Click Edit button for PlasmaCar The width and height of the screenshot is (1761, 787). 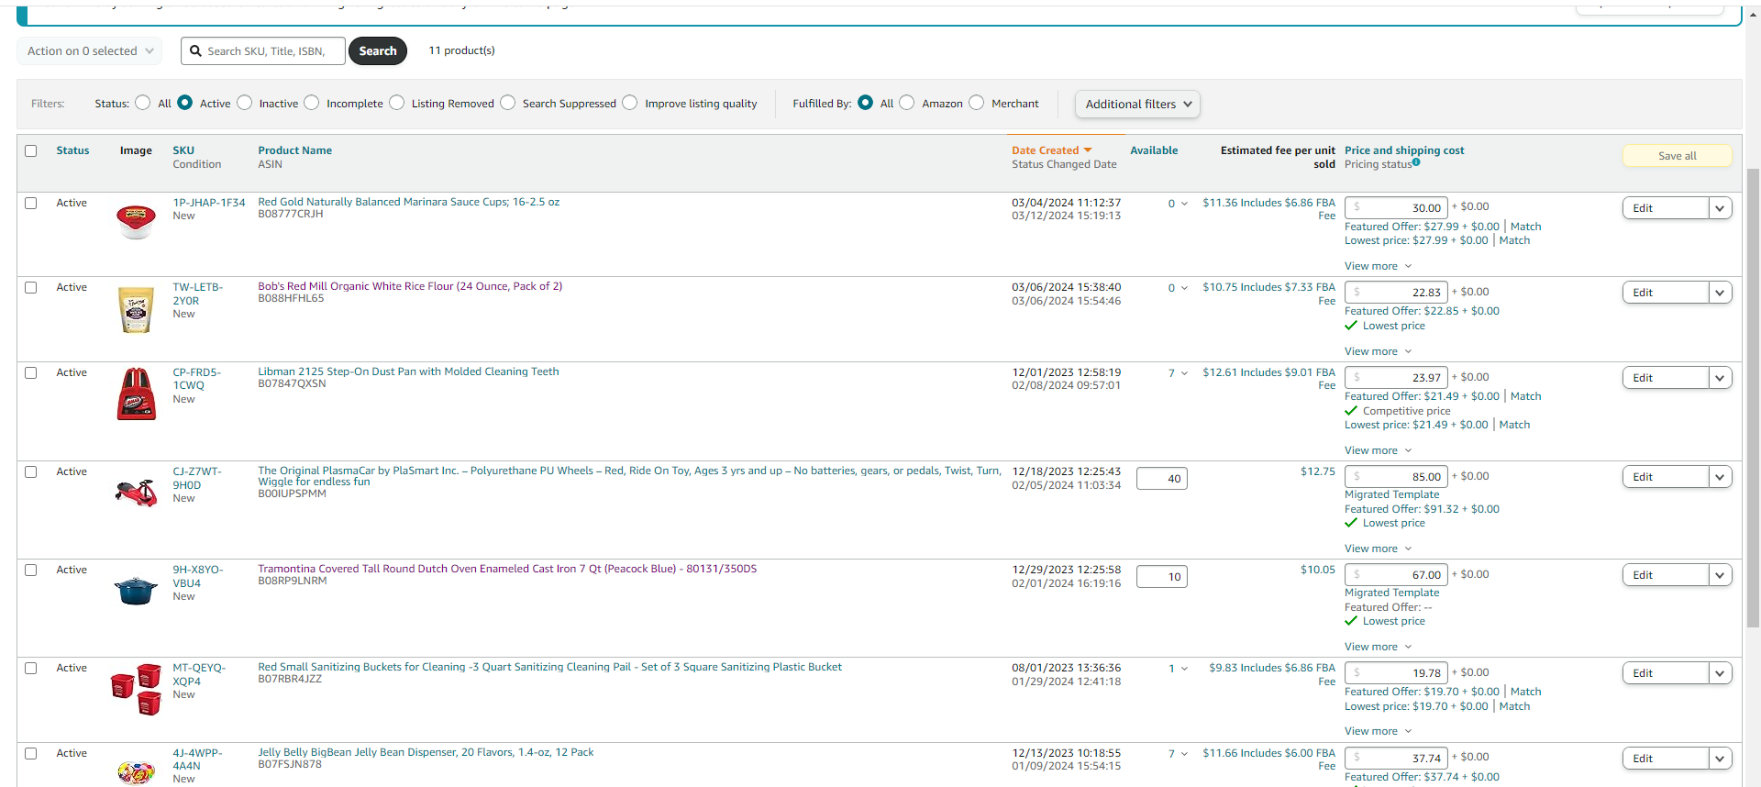click(1666, 477)
